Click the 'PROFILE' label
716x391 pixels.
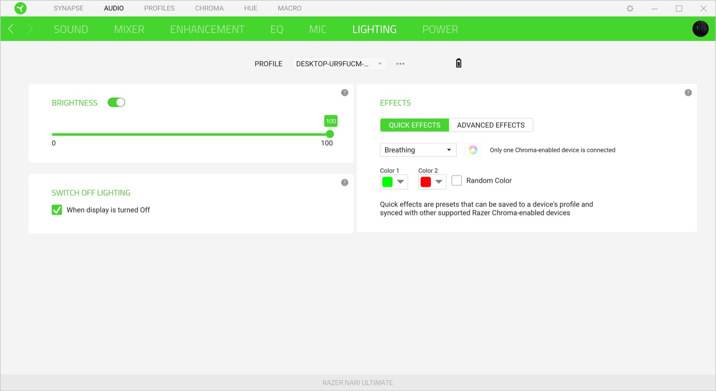[x=268, y=64]
